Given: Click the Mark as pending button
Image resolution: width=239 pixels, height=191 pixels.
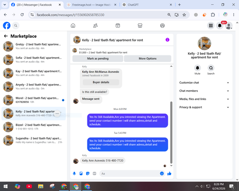Looking at the screenshot, I should click(x=98, y=59).
